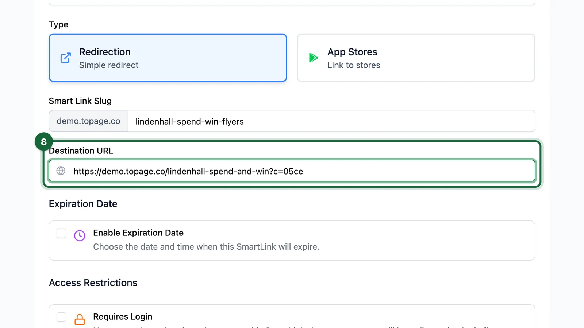
Task: Tick the Enable Expiration Date checkbox
Action: (61, 233)
